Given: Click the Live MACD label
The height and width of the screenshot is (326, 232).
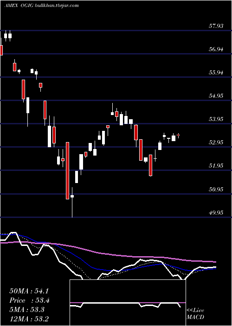Looking at the screenshot, I should click(195, 314).
